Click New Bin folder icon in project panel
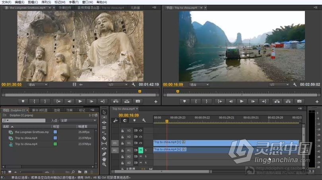The height and width of the screenshot is (180, 322). (x=80, y=172)
